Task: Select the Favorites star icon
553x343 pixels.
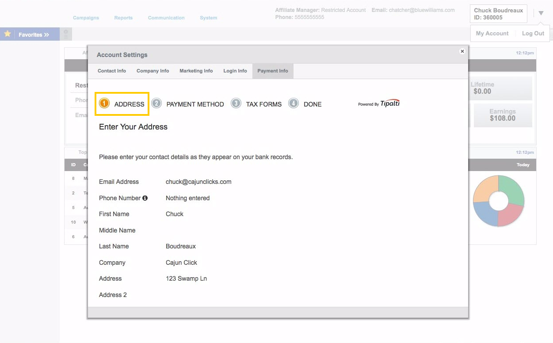Action: point(7,34)
